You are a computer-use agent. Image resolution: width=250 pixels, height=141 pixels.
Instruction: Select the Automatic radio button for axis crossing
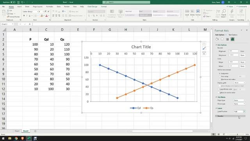tap(220, 74)
